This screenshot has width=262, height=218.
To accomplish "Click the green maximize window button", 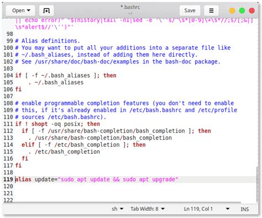I will [x=242, y=10].
